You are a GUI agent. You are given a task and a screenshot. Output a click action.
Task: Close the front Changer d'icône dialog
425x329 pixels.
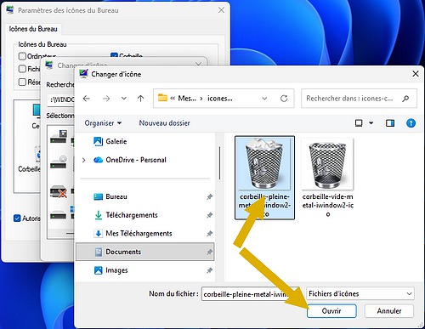(x=416, y=74)
